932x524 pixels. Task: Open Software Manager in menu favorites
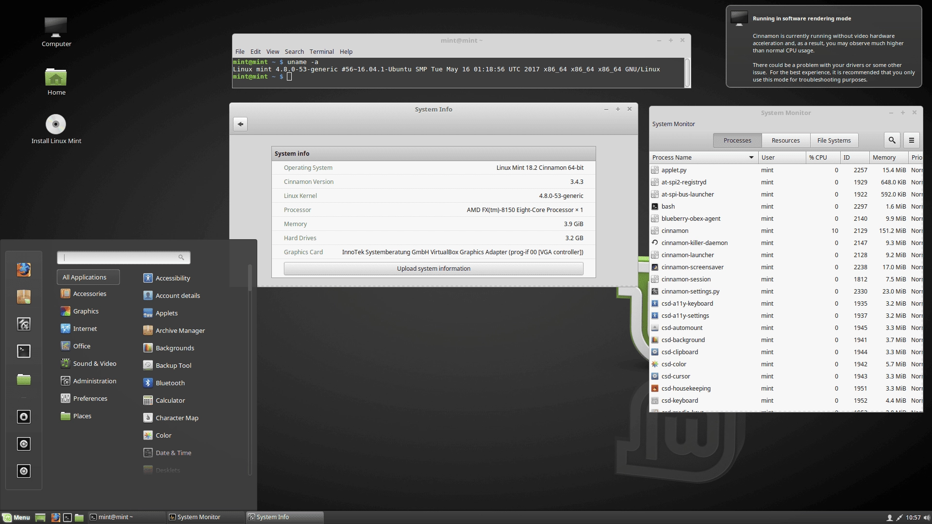click(24, 296)
